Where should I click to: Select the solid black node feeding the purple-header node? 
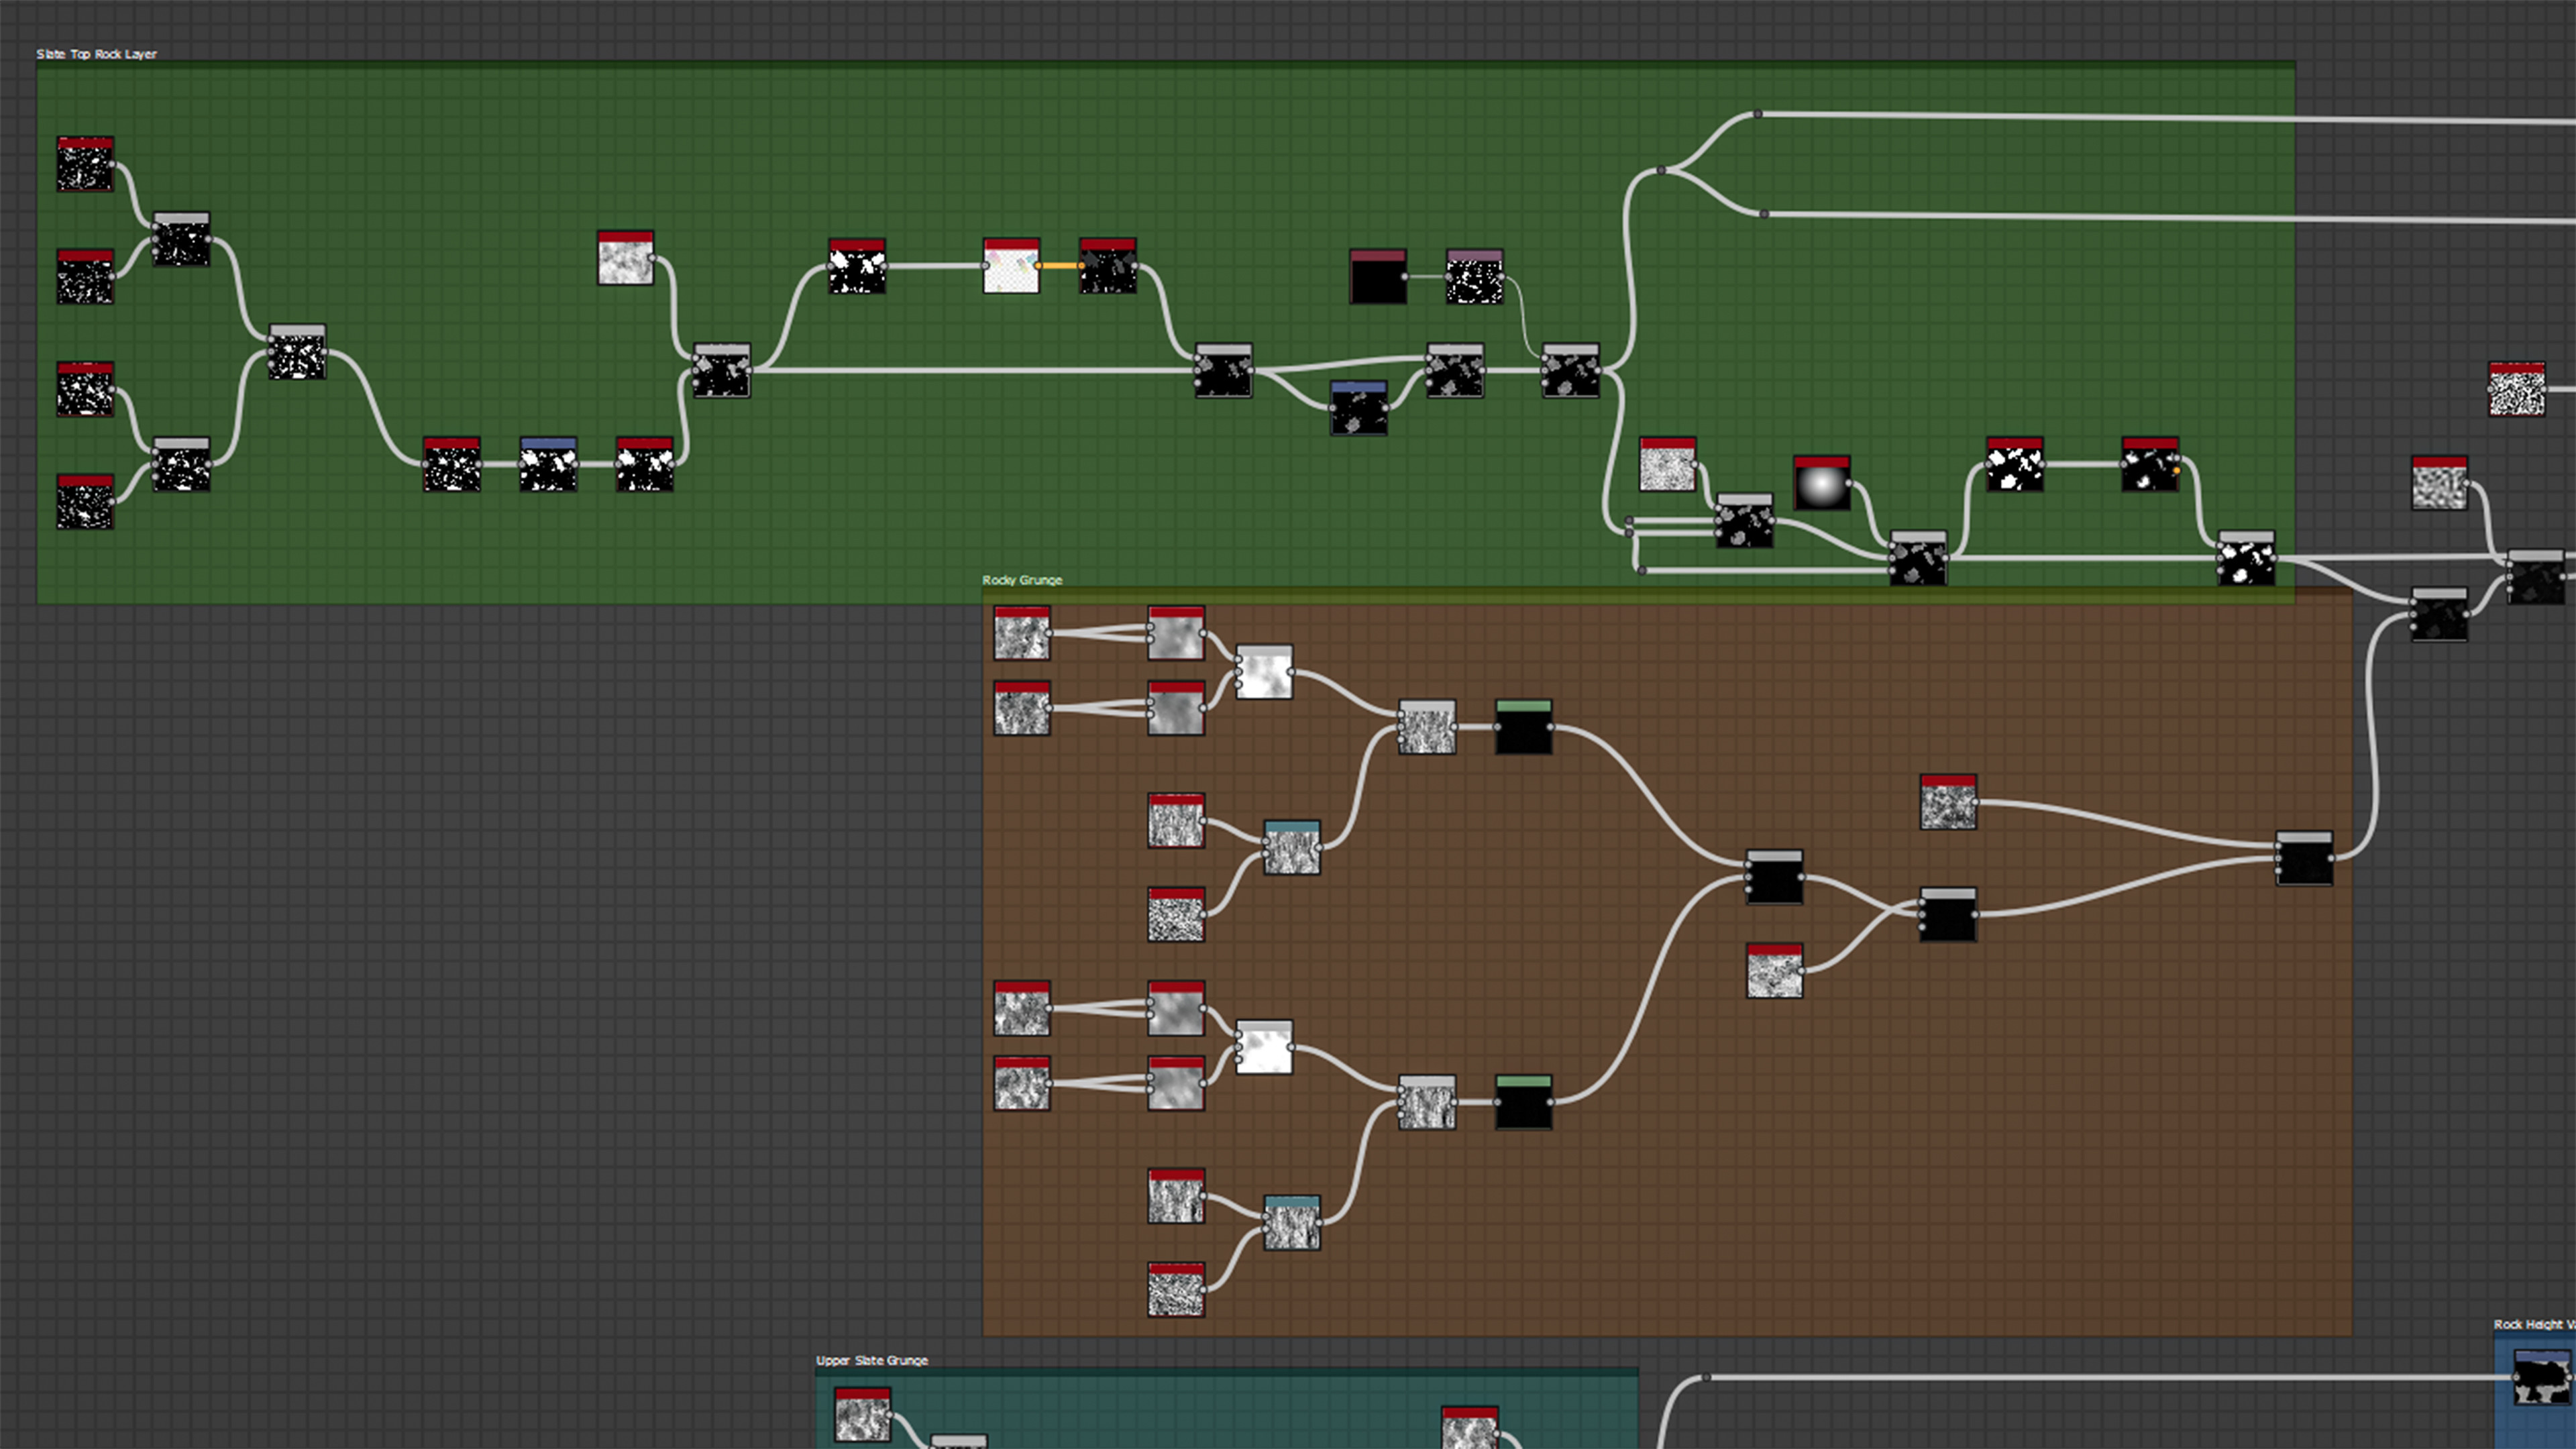[1378, 277]
